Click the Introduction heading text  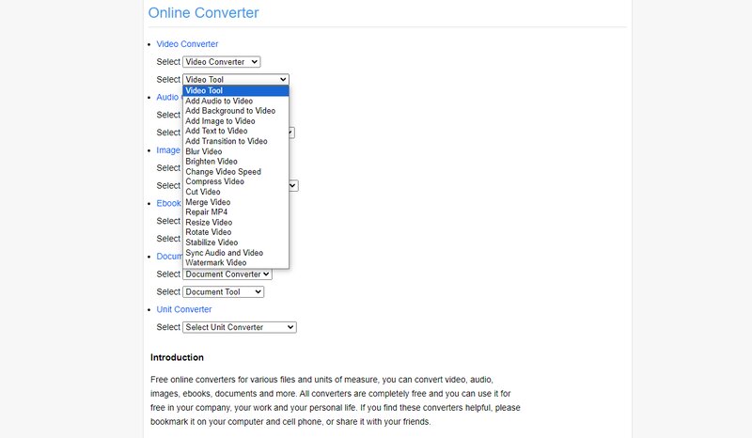pos(177,357)
